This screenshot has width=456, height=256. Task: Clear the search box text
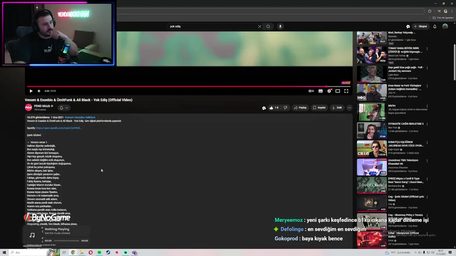click(260, 26)
